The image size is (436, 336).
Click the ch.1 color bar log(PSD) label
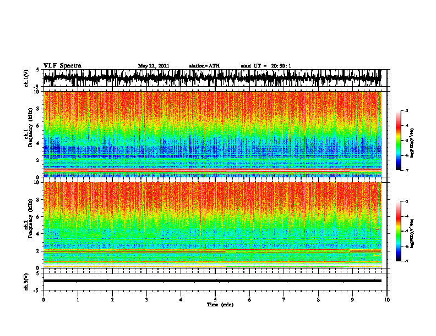412,143
